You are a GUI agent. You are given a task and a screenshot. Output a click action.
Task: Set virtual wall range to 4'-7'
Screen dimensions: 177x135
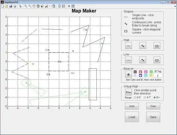tap(147, 98)
